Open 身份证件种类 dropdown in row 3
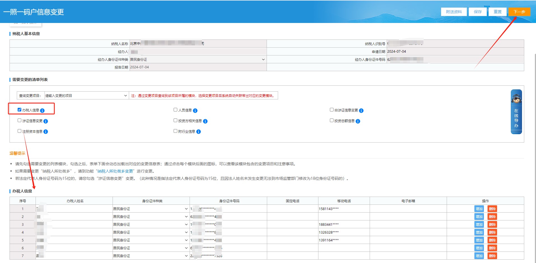Image resolution: width=536 pixels, height=263 pixels. (151, 224)
